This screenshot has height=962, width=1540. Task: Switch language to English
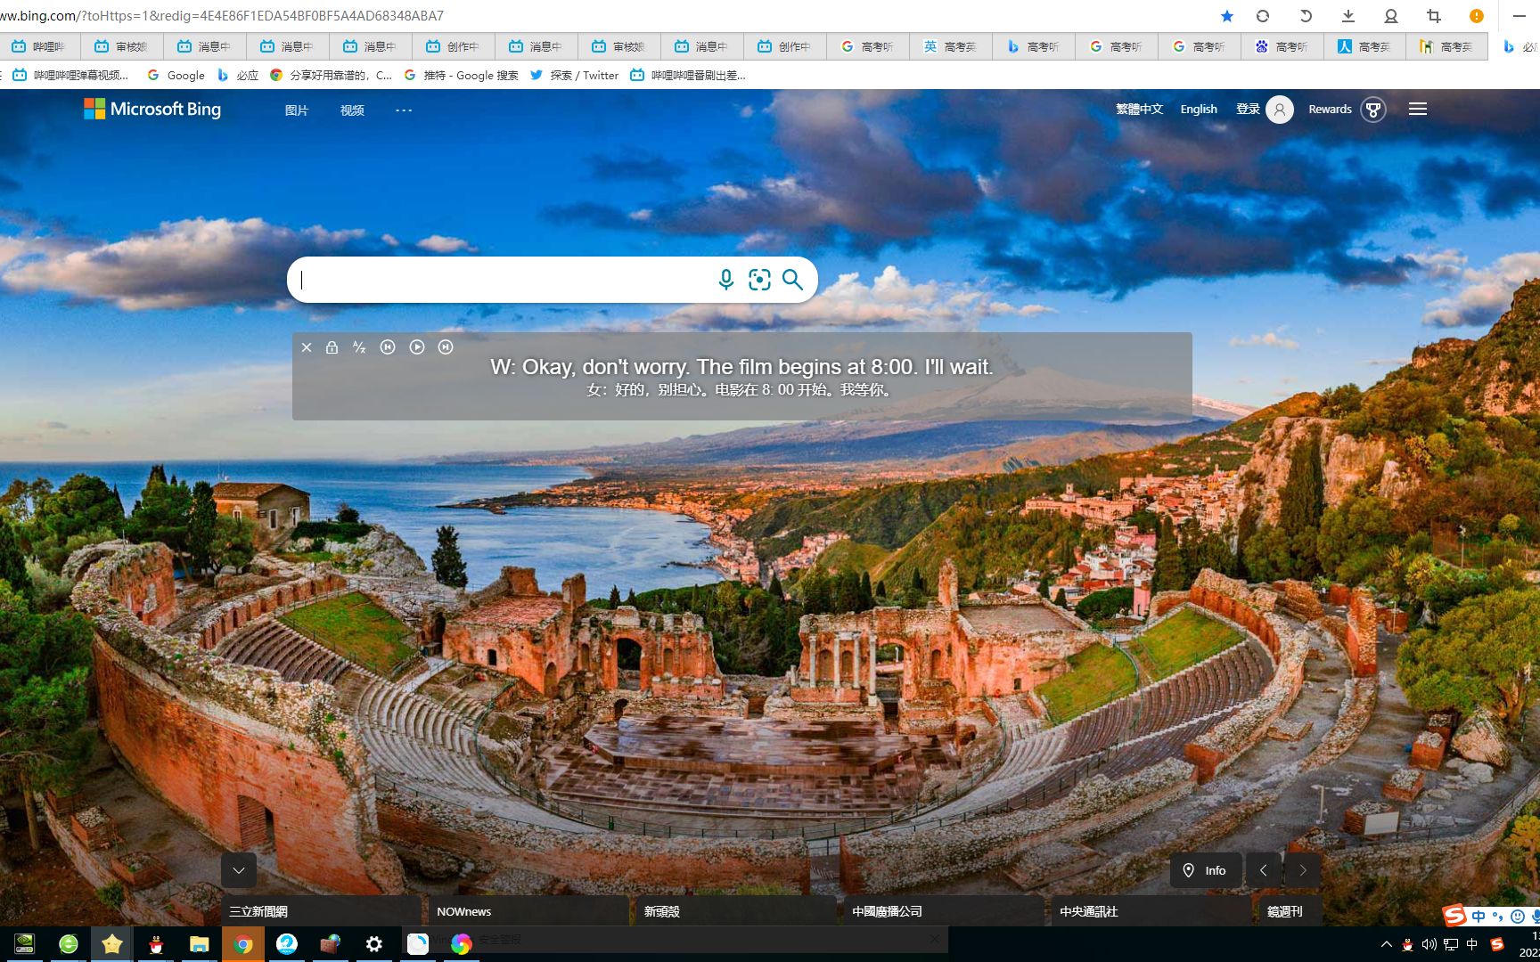pyautogui.click(x=1199, y=109)
